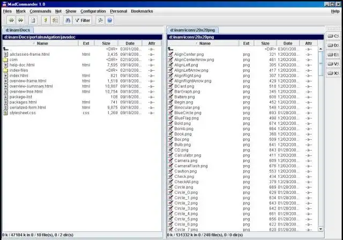
Task: Select the d:\inam\icons\20x20png panel tab
Action: click(192, 30)
